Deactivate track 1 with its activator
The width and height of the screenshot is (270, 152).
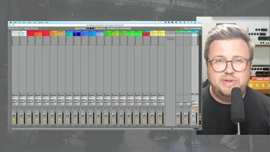click(x=14, y=119)
